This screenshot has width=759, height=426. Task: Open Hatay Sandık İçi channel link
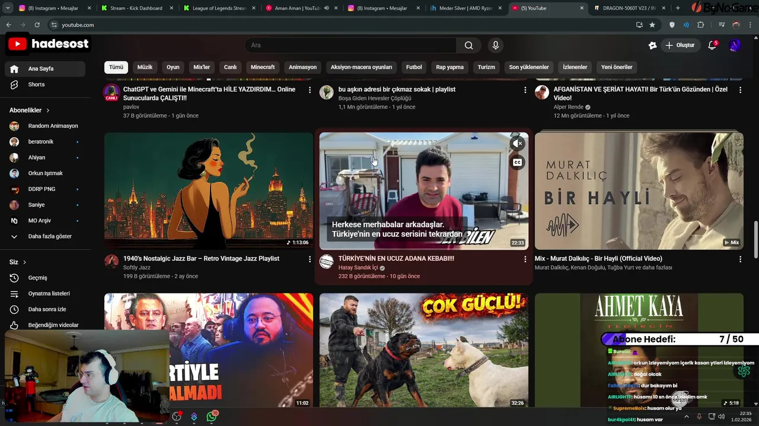(358, 268)
